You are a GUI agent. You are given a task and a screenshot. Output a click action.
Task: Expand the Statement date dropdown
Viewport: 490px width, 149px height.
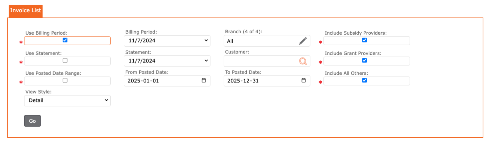point(167,61)
